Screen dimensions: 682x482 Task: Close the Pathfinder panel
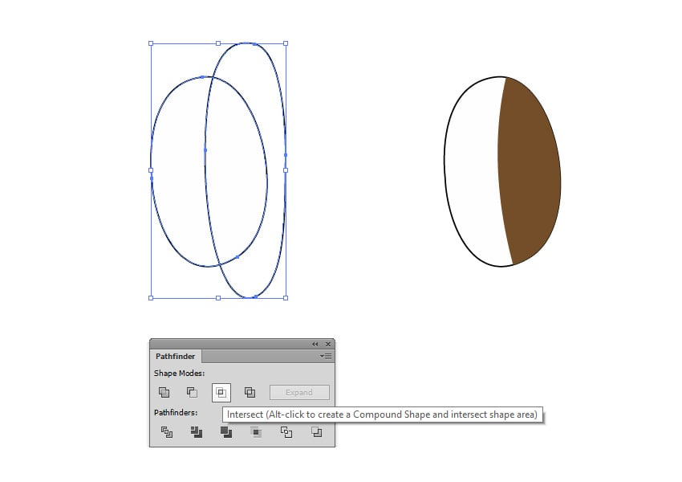pyautogui.click(x=328, y=344)
